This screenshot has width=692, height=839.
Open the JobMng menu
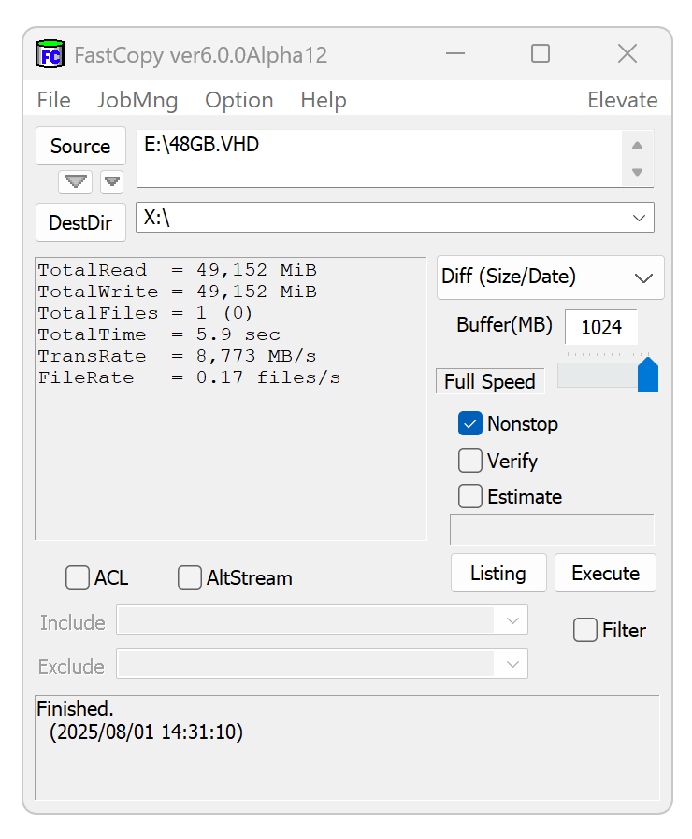(137, 100)
